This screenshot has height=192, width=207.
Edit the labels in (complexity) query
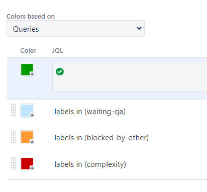tap(90, 164)
